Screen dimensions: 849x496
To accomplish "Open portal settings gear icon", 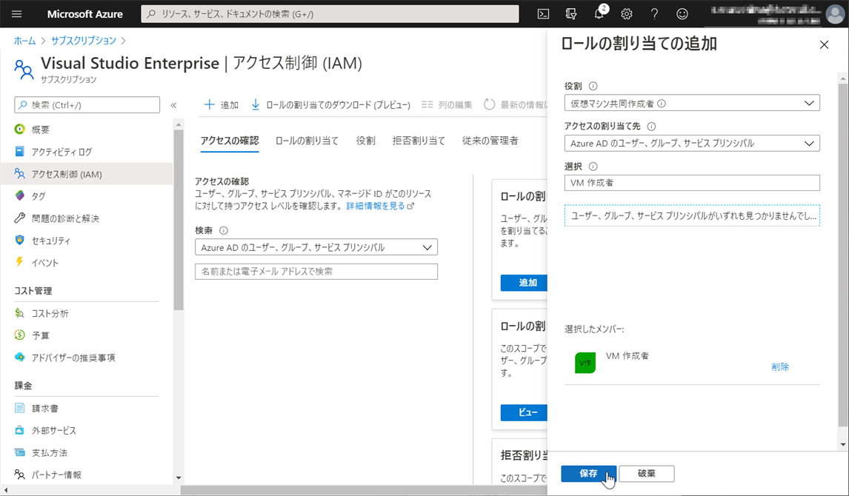I will point(627,14).
